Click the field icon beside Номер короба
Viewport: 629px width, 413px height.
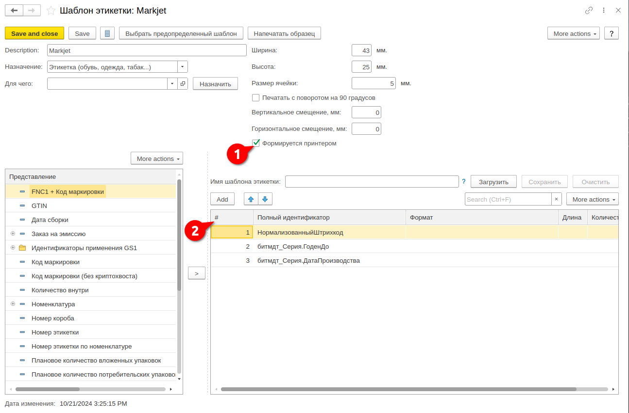click(22, 318)
